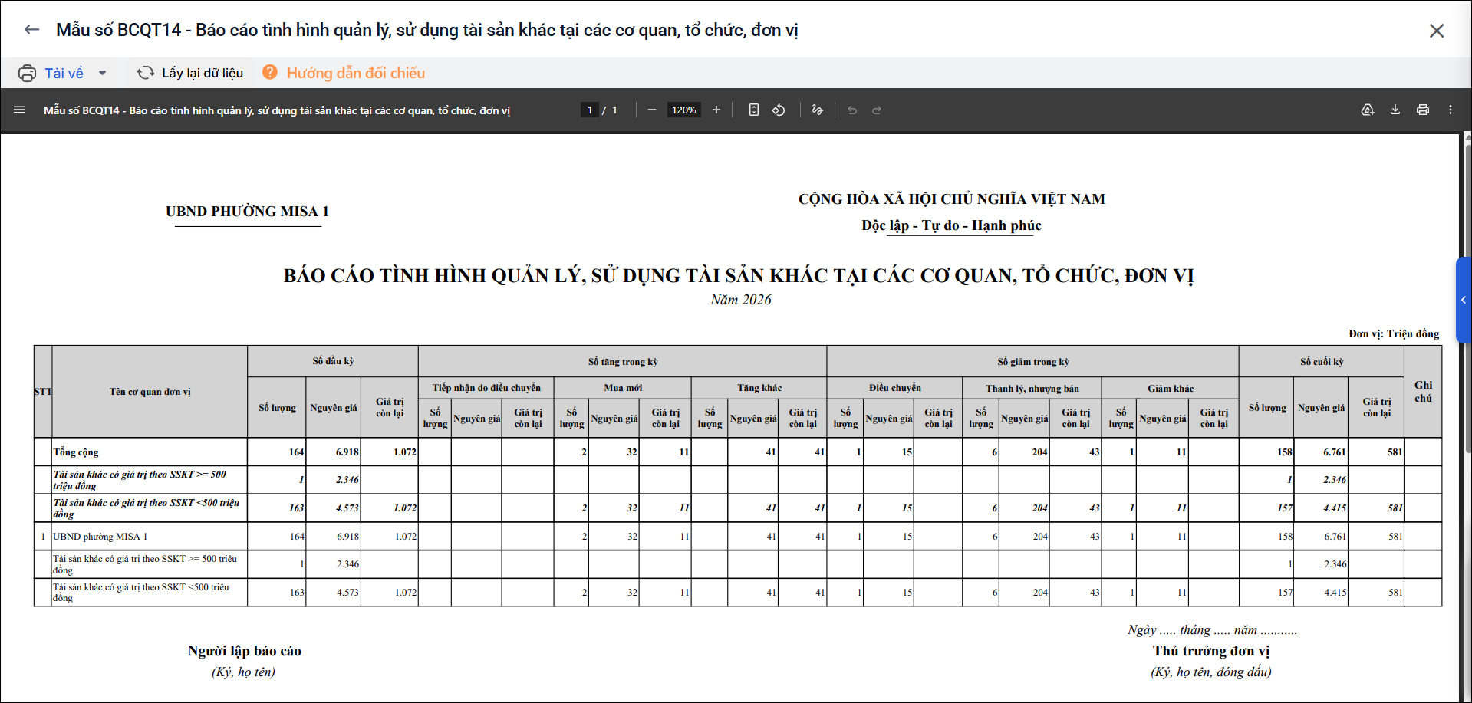Click the UBND phường MISA 1 table row
This screenshot has width=1472, height=703.
pyautogui.click(x=738, y=537)
